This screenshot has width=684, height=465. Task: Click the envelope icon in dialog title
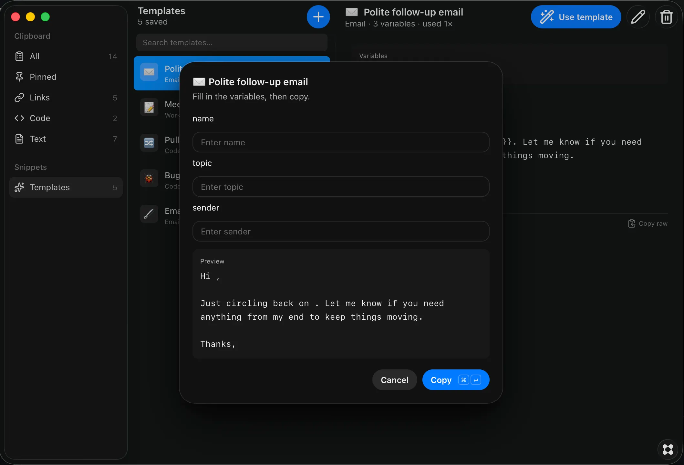tap(199, 82)
